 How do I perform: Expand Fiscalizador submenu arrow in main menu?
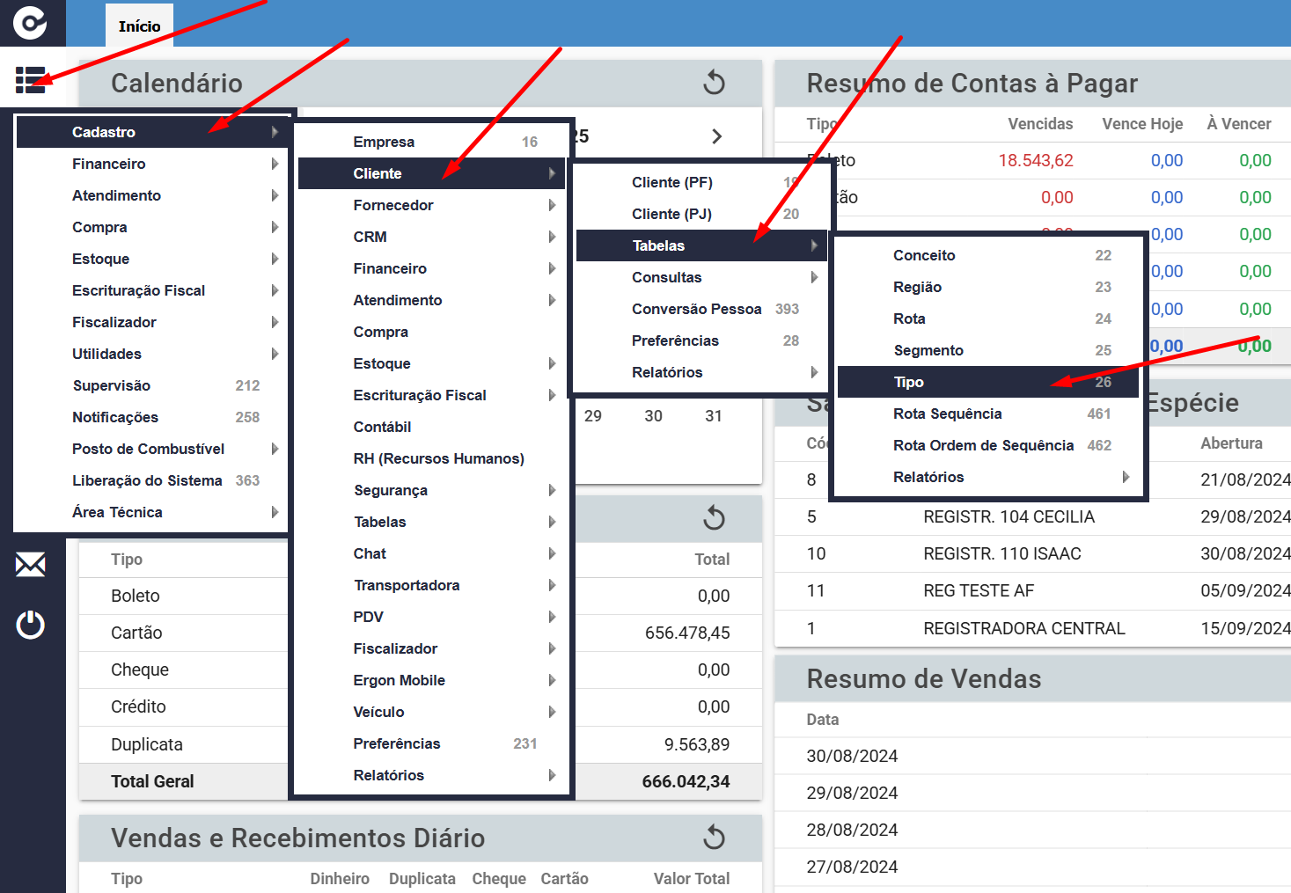coord(275,322)
